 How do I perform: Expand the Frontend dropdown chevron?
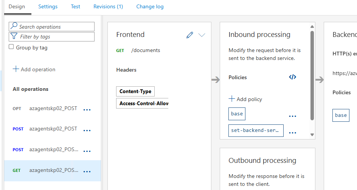(x=202, y=35)
